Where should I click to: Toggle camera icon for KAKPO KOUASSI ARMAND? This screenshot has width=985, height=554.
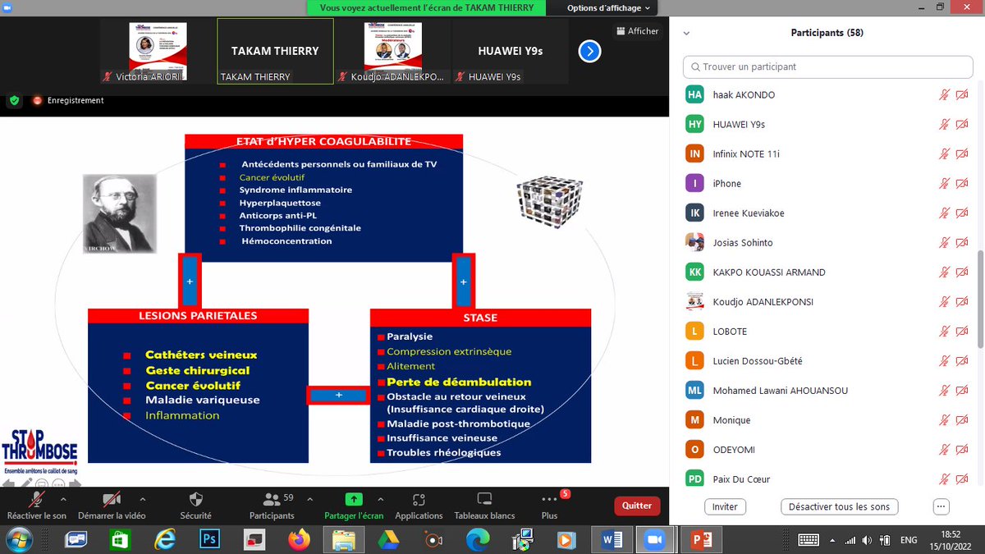click(x=963, y=272)
